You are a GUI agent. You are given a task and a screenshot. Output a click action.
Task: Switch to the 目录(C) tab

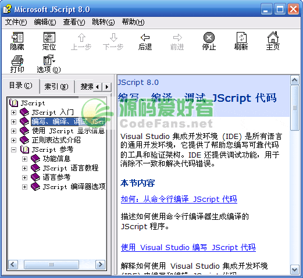coord(20,85)
